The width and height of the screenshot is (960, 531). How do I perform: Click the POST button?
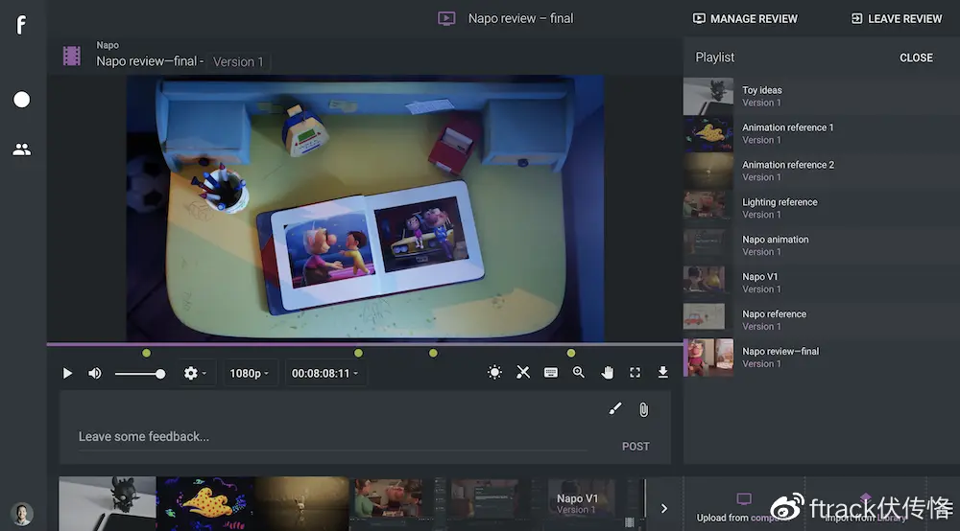point(636,447)
